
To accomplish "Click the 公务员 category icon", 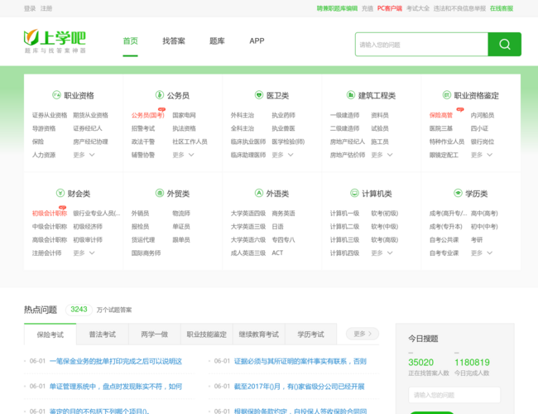I will 159,95.
